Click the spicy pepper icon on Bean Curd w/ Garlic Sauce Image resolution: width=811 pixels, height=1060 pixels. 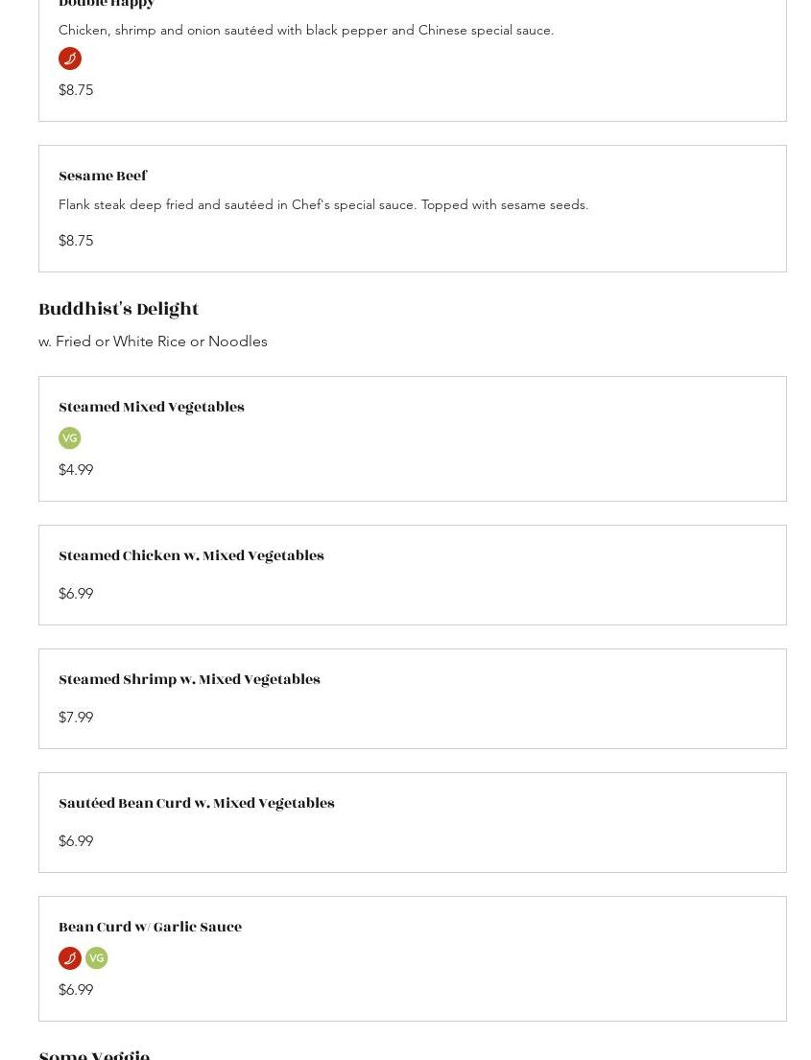click(x=70, y=958)
